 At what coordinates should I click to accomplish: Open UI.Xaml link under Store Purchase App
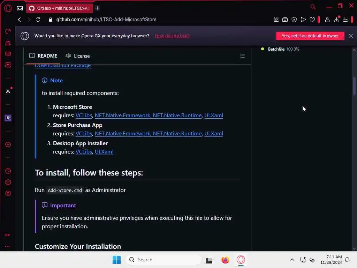pyautogui.click(x=214, y=134)
